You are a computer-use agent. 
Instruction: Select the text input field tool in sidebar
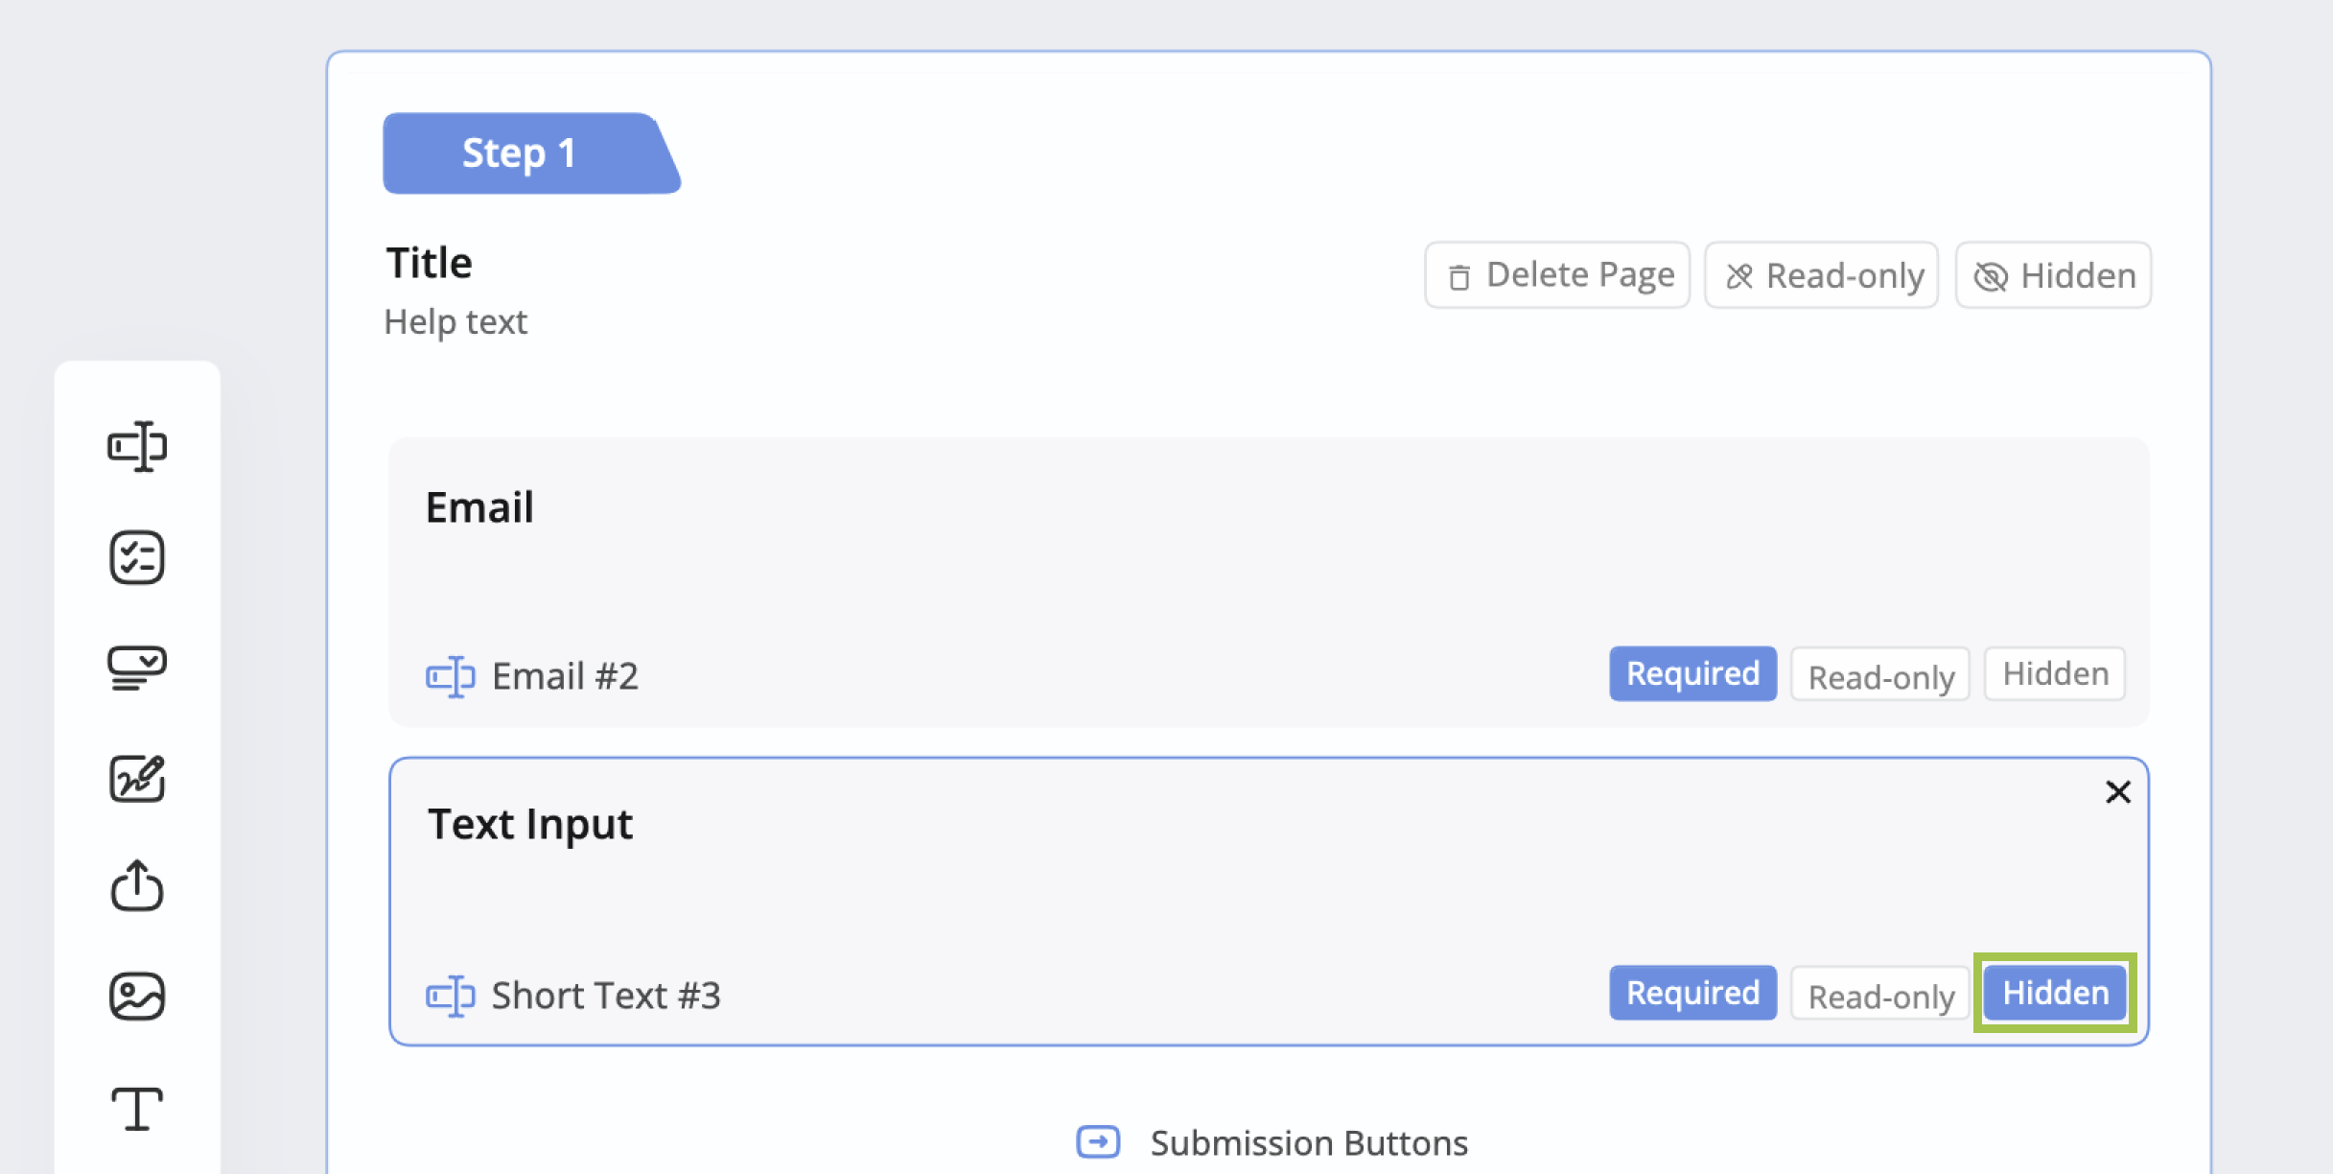tap(137, 446)
